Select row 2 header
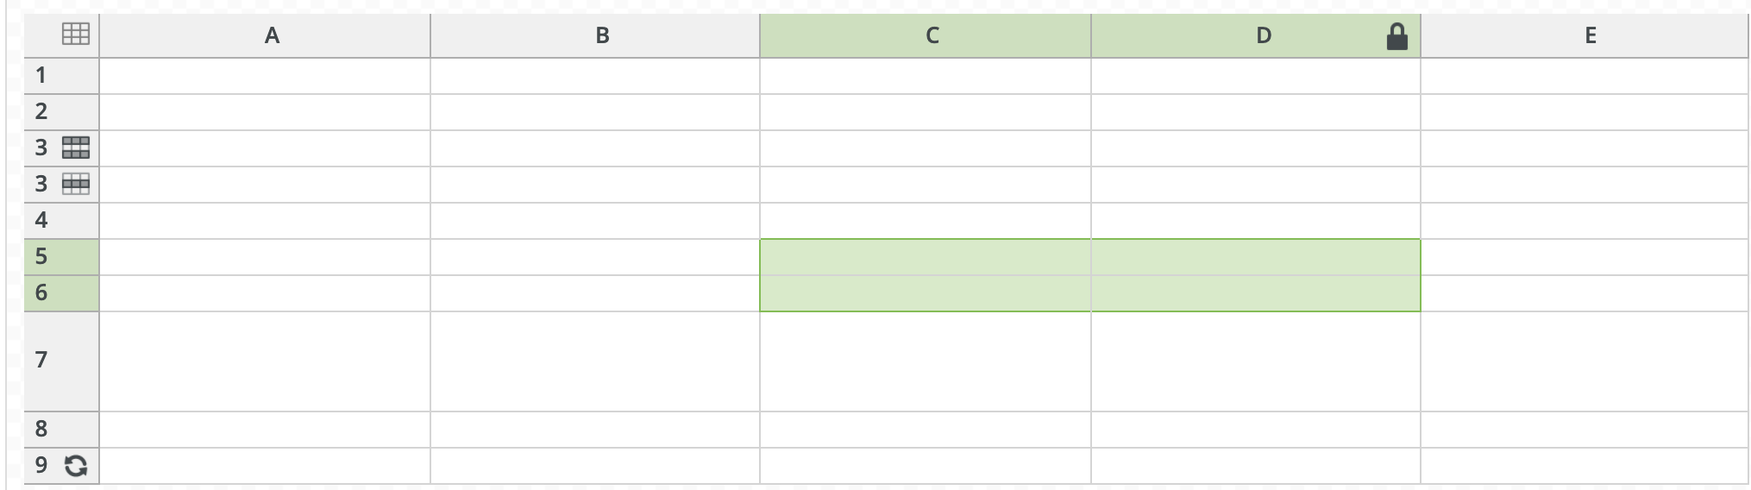This screenshot has width=1751, height=490. tap(61, 112)
